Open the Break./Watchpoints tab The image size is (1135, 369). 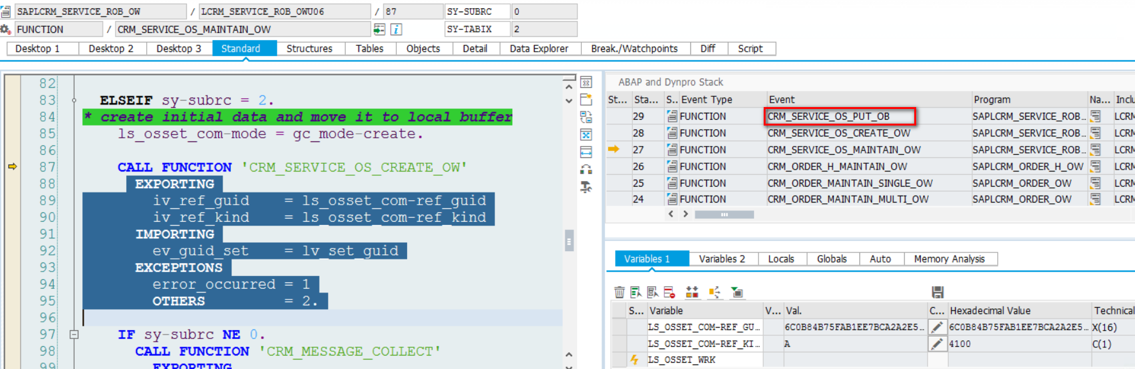click(634, 48)
